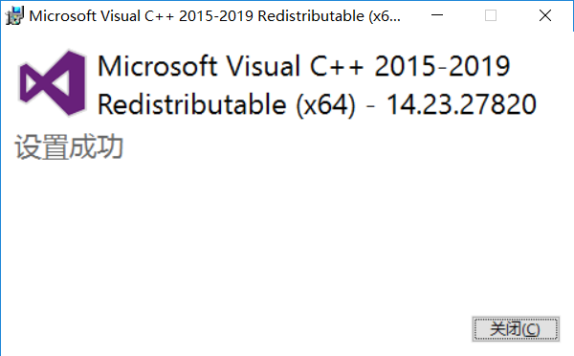Click the purple Visual Studio logo

click(x=52, y=83)
